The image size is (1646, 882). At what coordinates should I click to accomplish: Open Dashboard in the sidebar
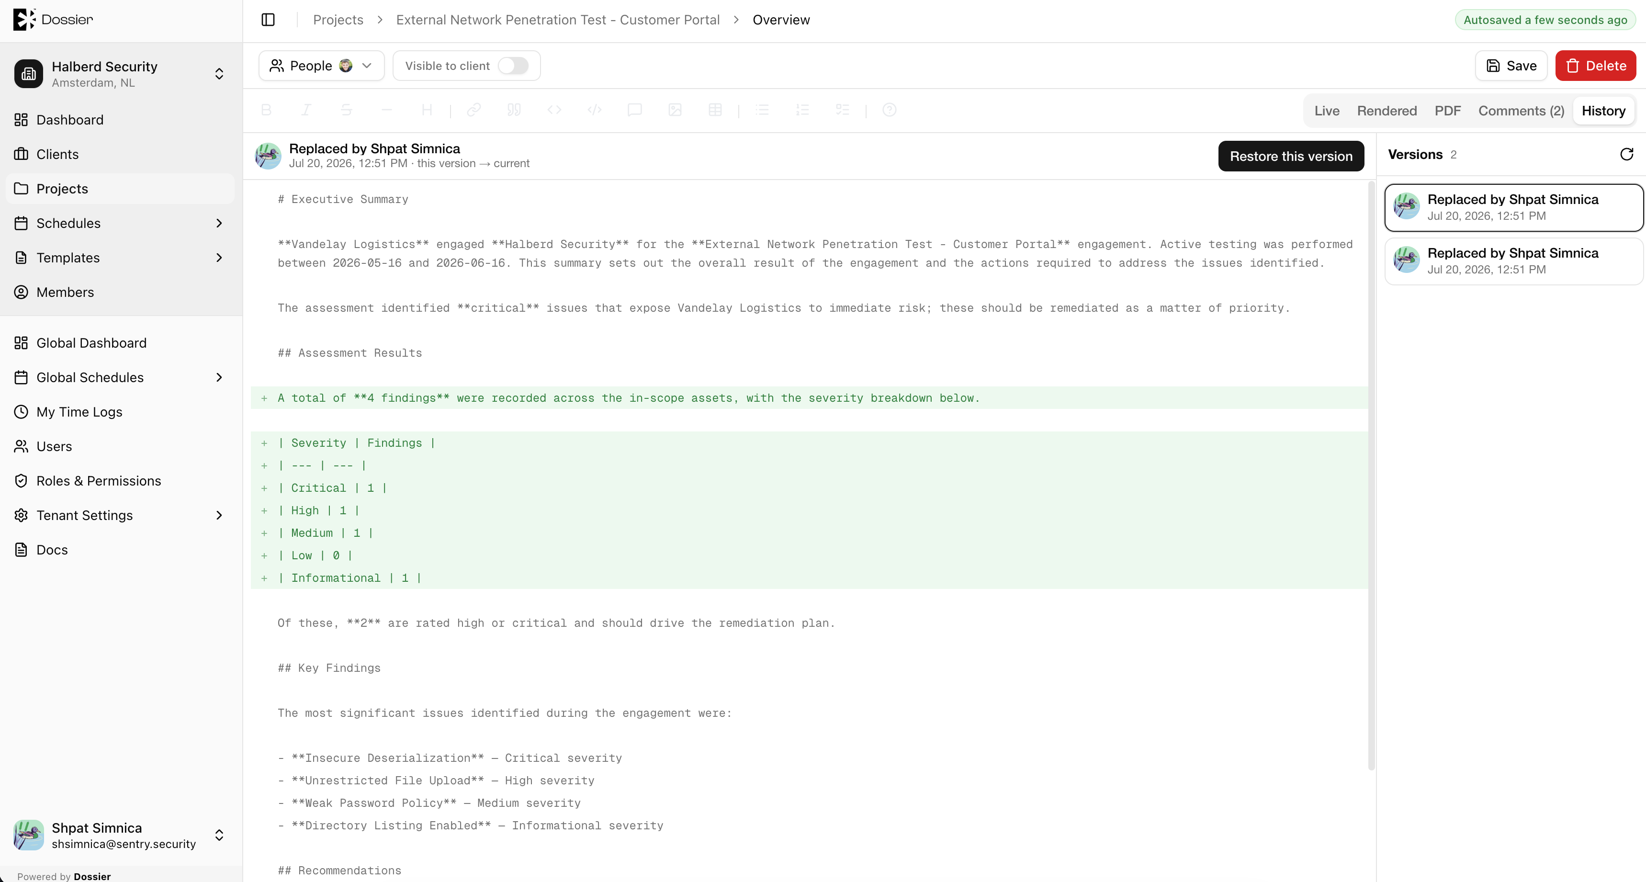tap(121, 120)
